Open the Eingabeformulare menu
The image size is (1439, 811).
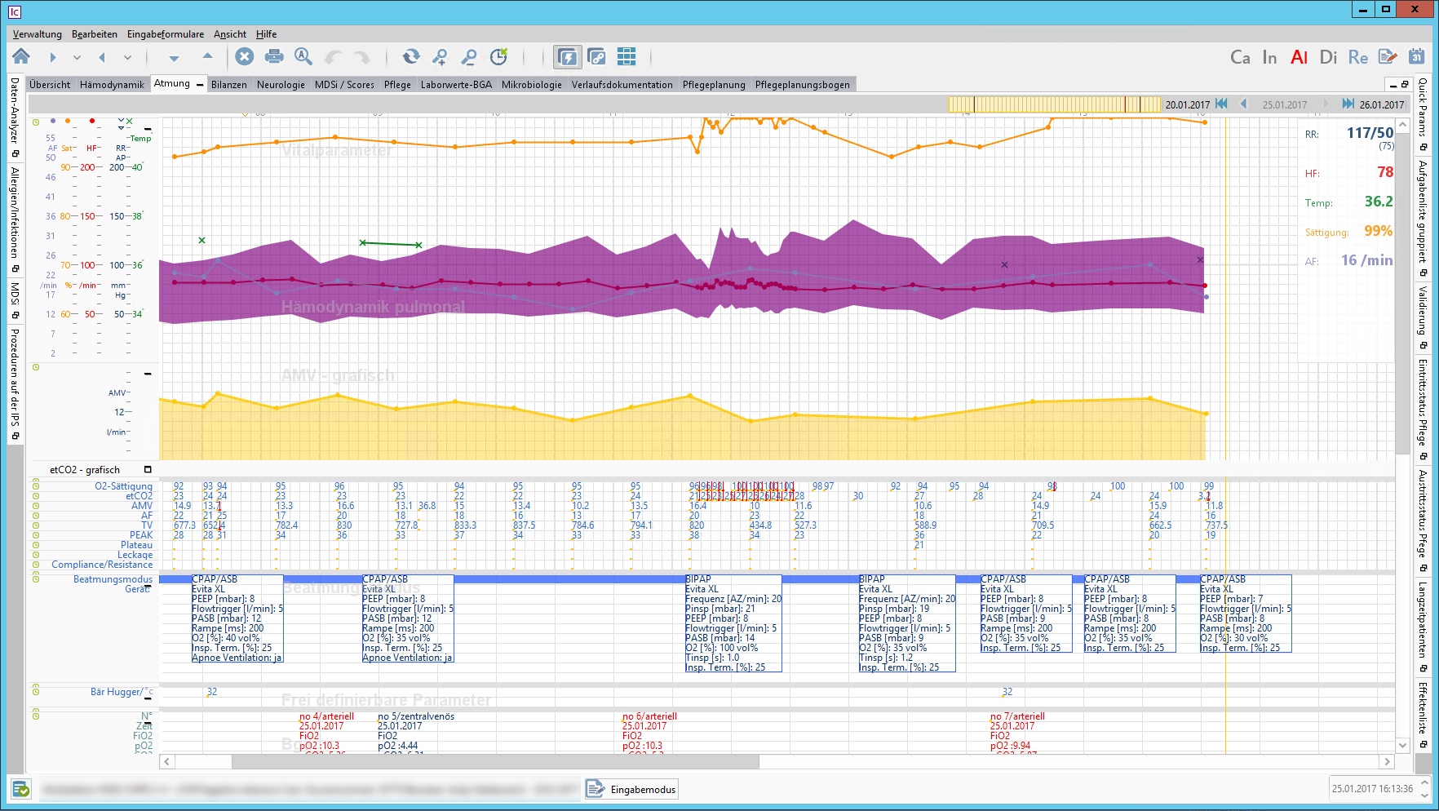(166, 34)
